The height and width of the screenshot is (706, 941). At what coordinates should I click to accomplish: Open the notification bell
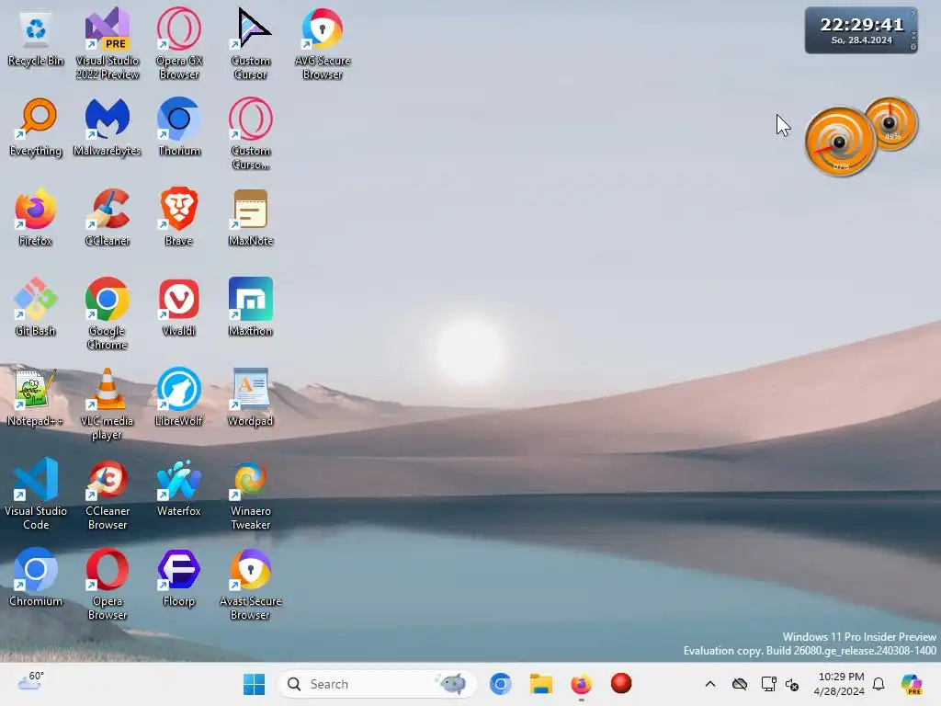pyautogui.click(x=879, y=684)
